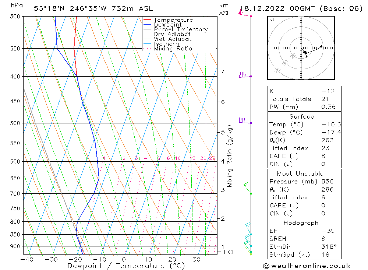Click the 300 hPa wind barb flag
The width and height of the screenshot is (368, 270).
coord(241,13)
